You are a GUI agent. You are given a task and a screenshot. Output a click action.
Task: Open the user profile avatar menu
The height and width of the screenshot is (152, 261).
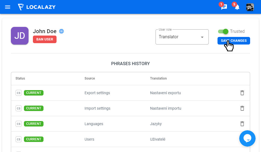250,7
